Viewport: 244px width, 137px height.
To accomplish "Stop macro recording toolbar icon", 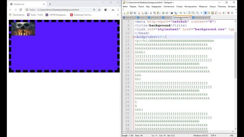I will click(x=232, y=13).
